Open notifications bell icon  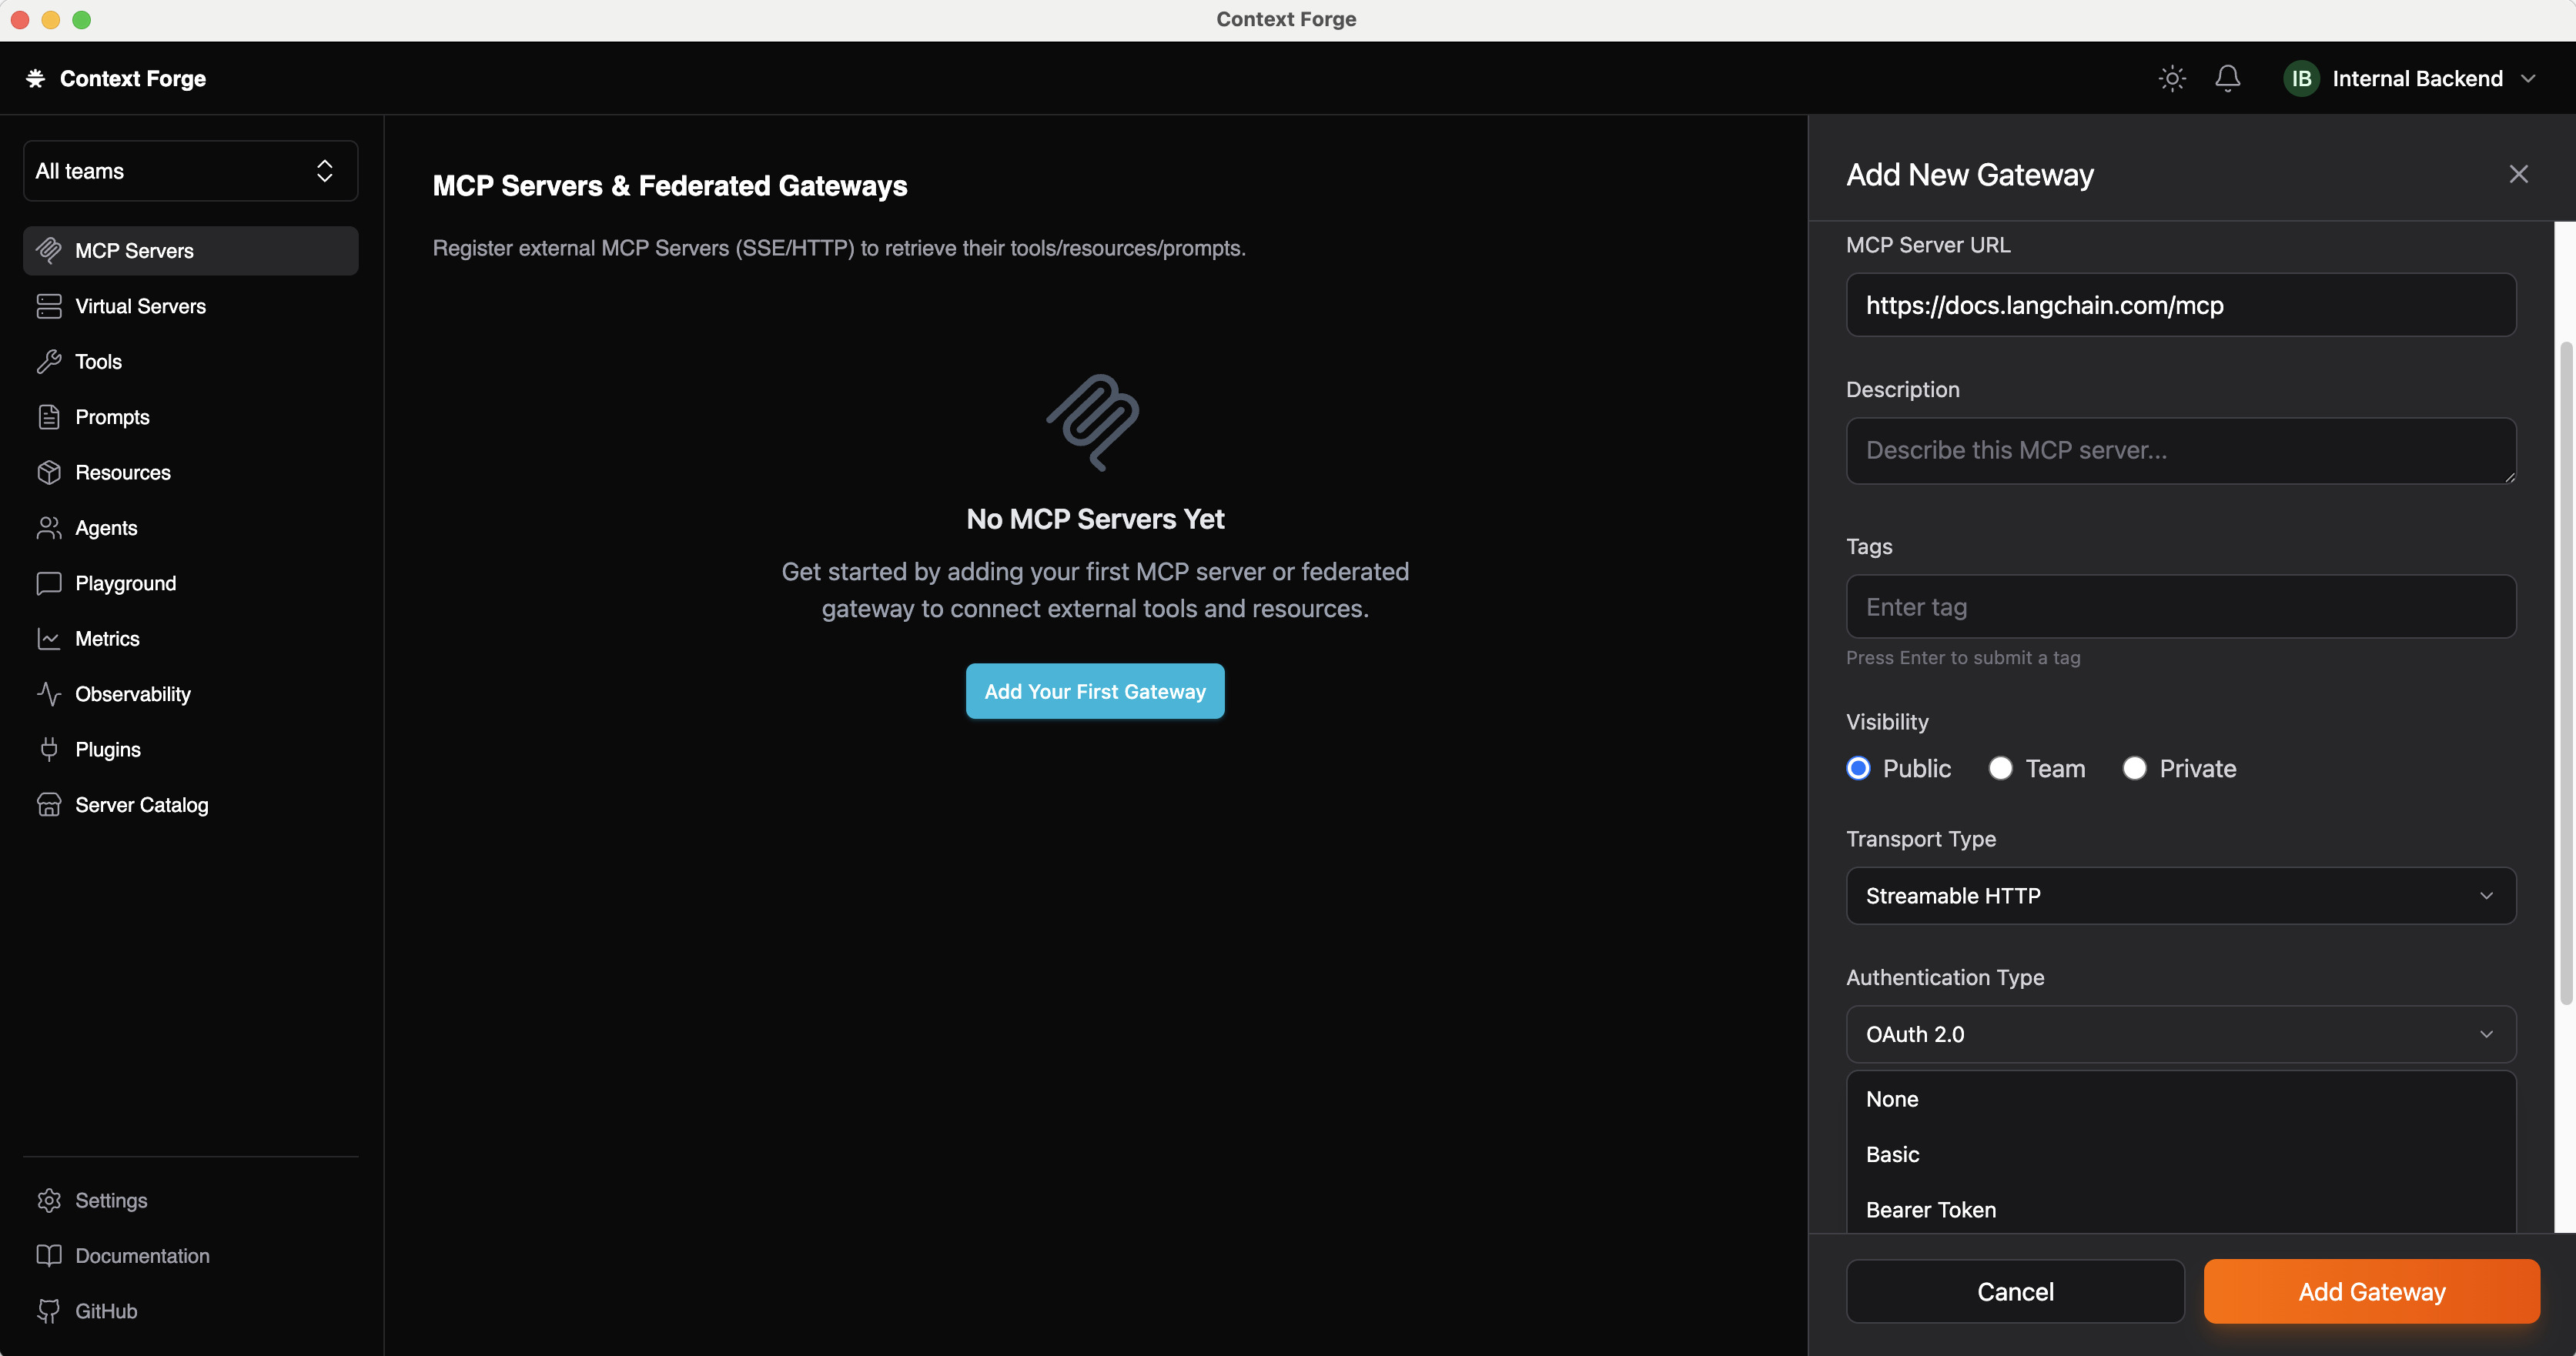tap(2227, 78)
